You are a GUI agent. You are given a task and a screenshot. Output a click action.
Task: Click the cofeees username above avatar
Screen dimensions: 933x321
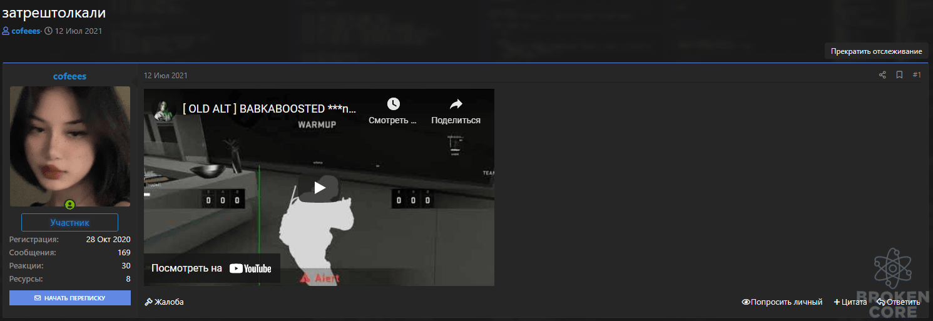[70, 76]
